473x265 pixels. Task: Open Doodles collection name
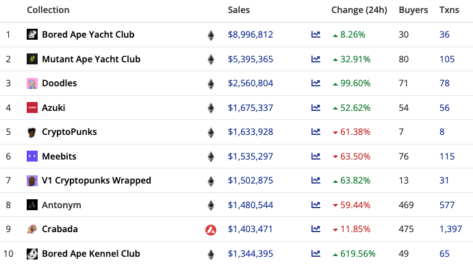pos(60,83)
